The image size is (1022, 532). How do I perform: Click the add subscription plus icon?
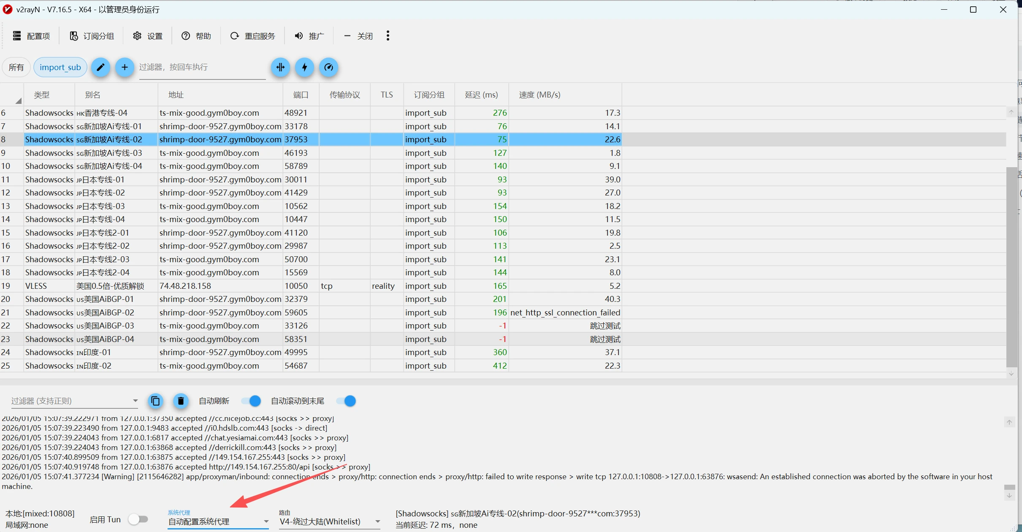pos(125,67)
